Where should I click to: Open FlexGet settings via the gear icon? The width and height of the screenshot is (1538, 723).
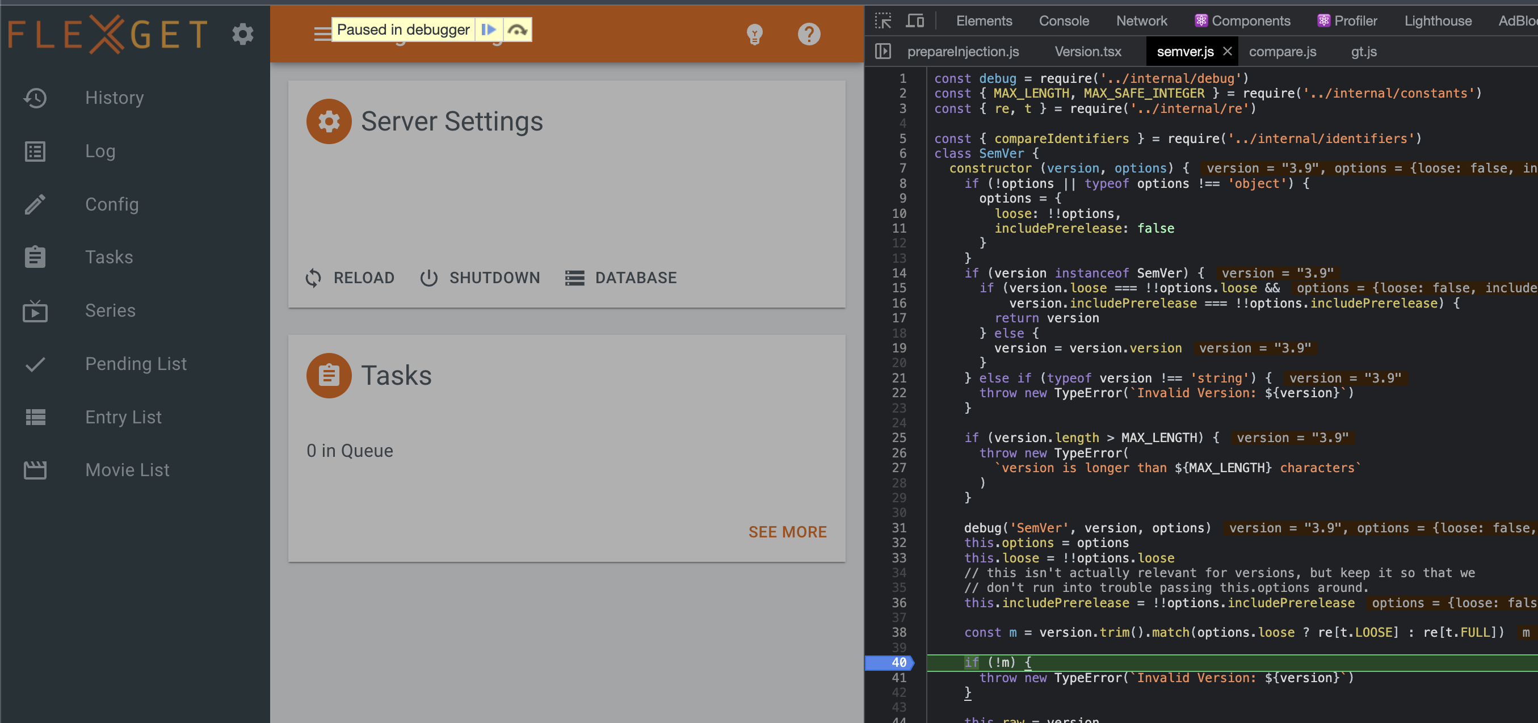click(242, 34)
